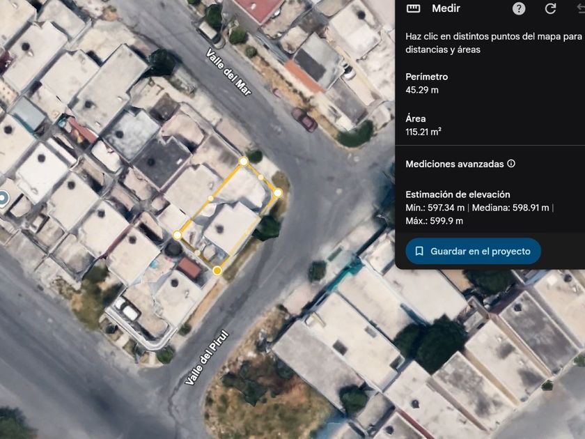Restart the measurement with the refresh icon
The width and height of the screenshot is (585, 439).
pyautogui.click(x=550, y=8)
